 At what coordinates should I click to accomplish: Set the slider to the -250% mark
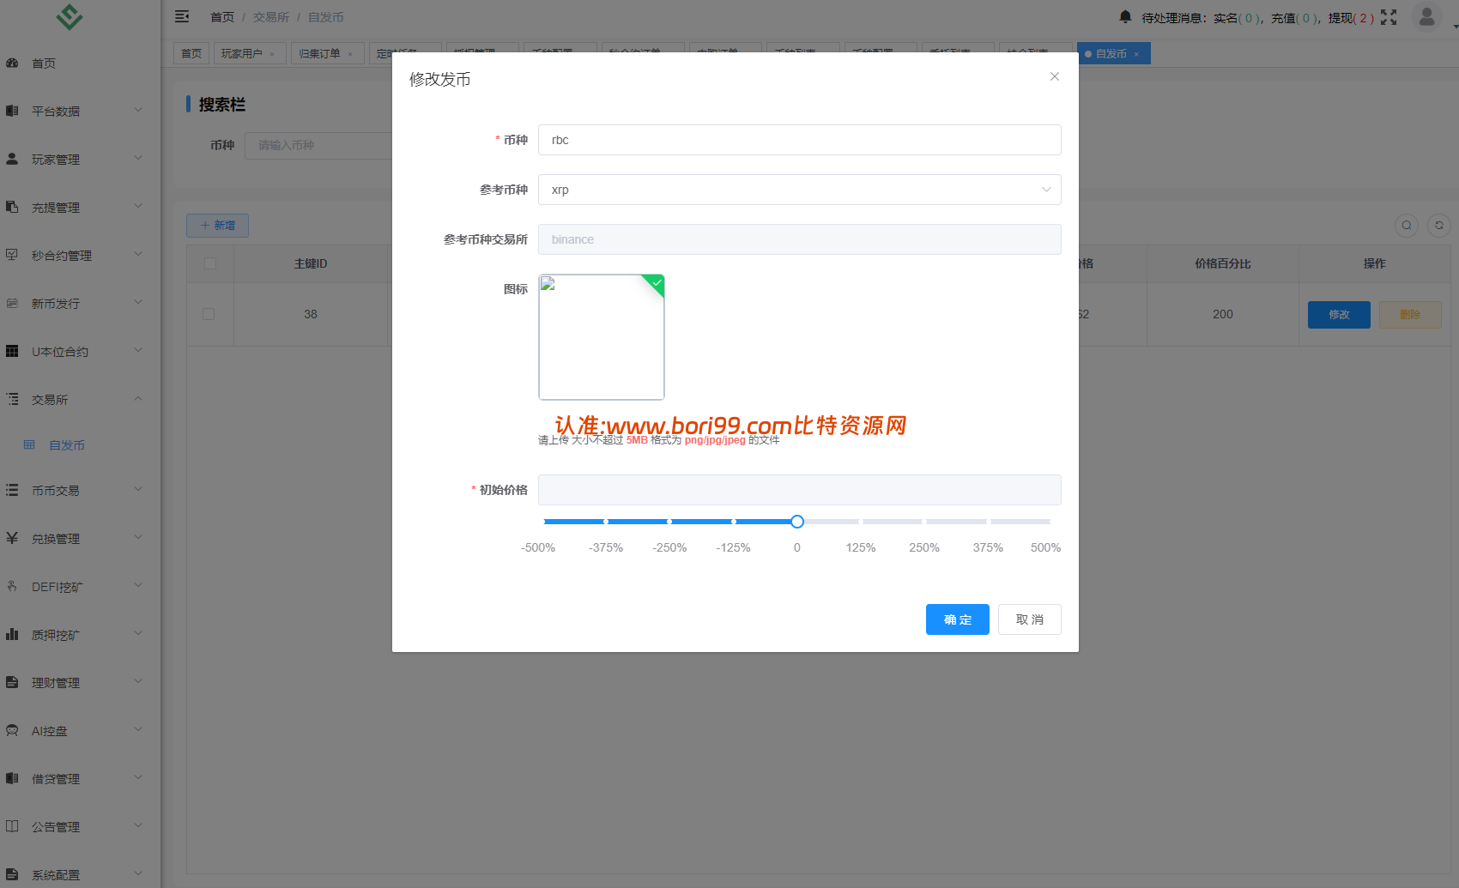point(669,522)
